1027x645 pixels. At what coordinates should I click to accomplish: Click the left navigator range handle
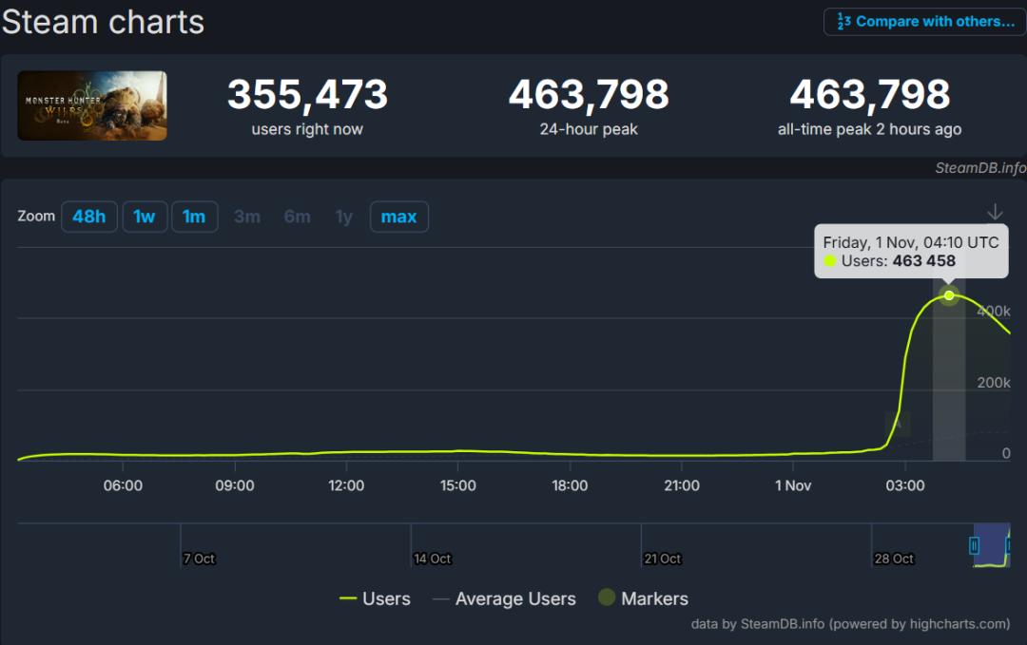(x=975, y=545)
